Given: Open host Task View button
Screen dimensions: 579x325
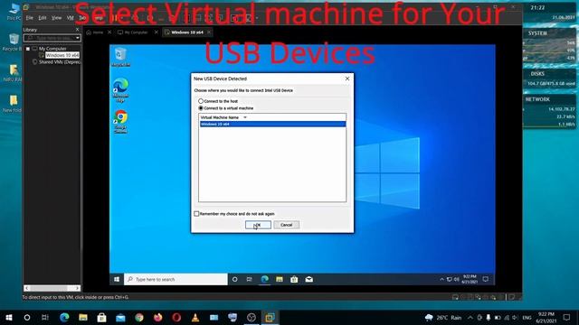Looking at the screenshot, I should pyautogui.click(x=45, y=317).
